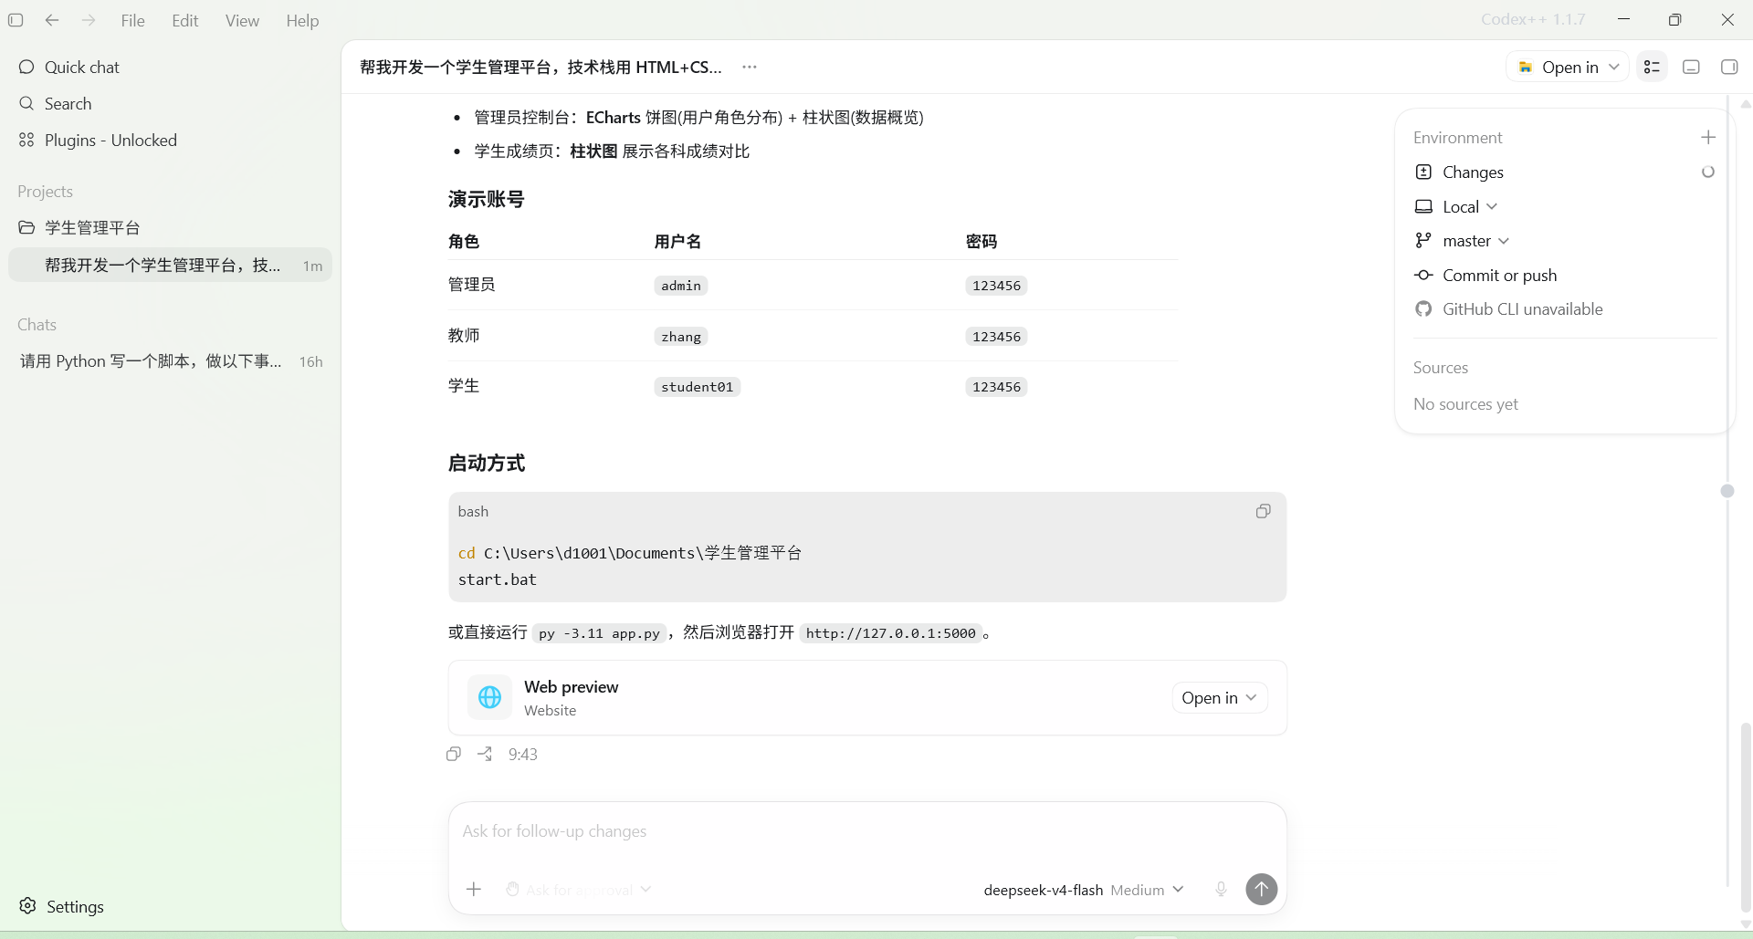
Task: Open the Edit menu
Action: (x=185, y=20)
